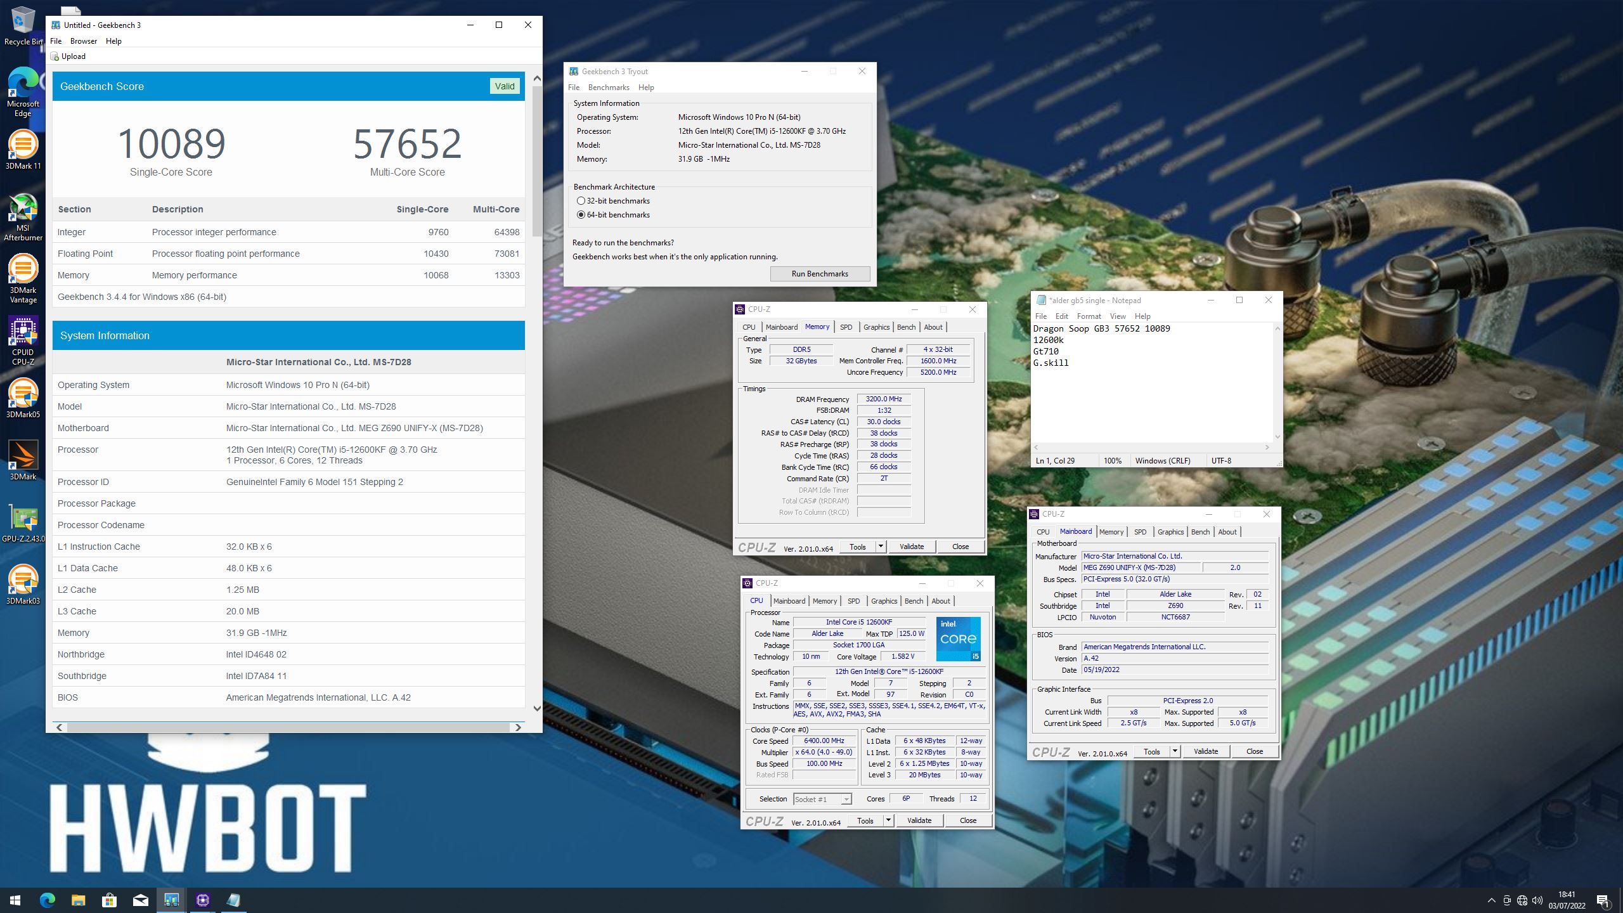1623x913 pixels.
Task: Click the Intel Core i5 logo in CPU-Z
Action: tap(958, 638)
